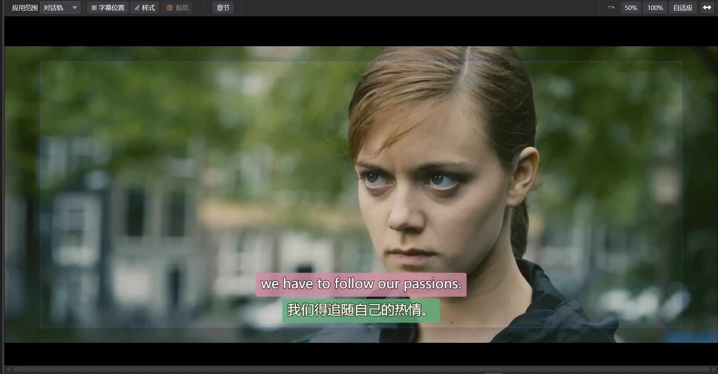718x374 pixels.
Task: Set preview zoom to 100%
Action: click(655, 8)
